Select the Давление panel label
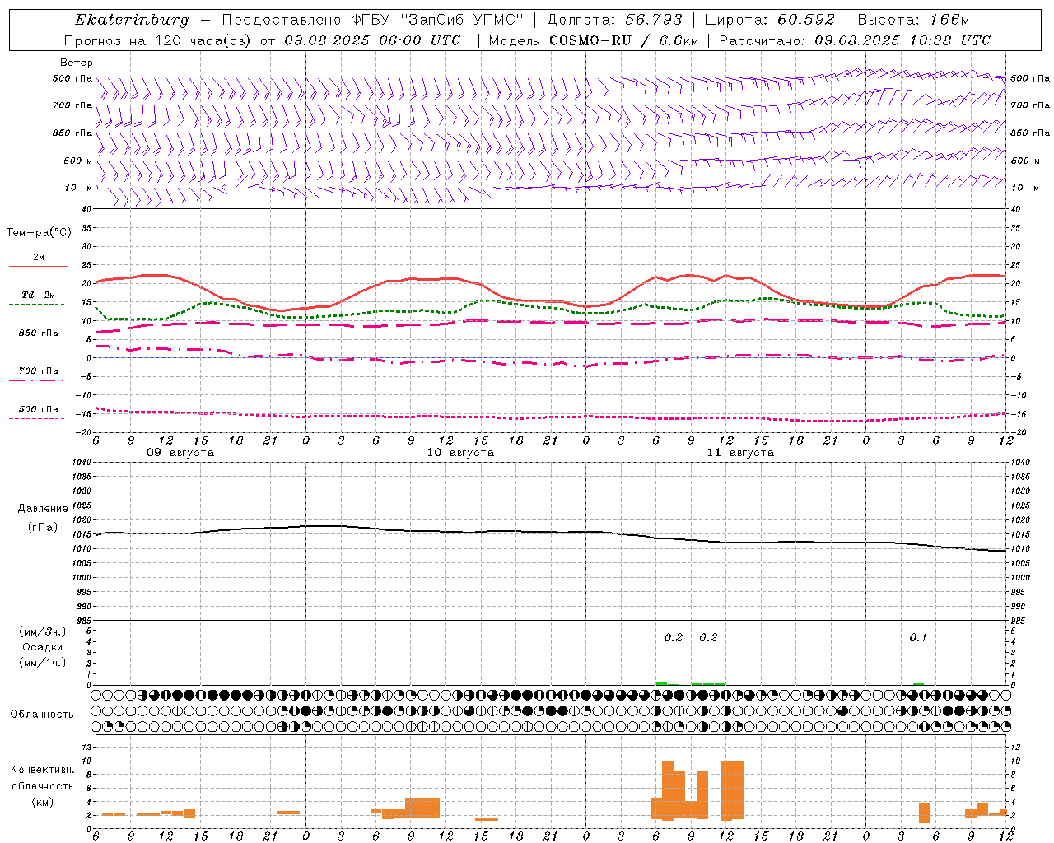1054x843 pixels. click(x=43, y=509)
